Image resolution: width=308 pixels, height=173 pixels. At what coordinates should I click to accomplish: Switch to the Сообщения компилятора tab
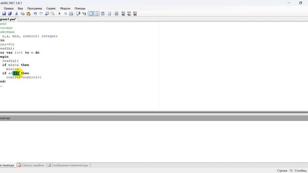(68, 165)
